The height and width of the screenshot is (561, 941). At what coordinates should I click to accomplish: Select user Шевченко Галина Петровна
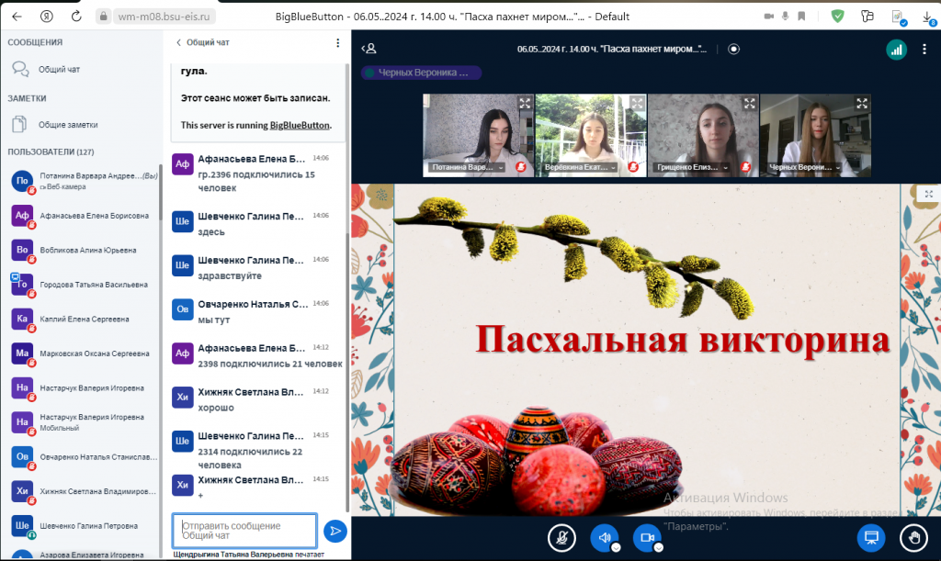click(x=84, y=525)
